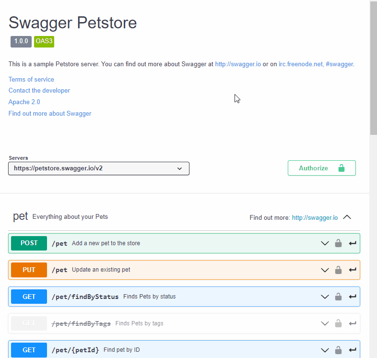The image size is (377, 358).
Task: Click lock icon on GET /pet/findByStatus row
Action: pyautogui.click(x=338, y=297)
